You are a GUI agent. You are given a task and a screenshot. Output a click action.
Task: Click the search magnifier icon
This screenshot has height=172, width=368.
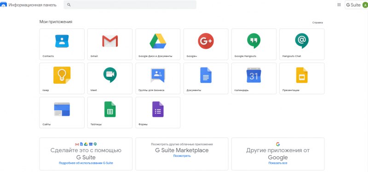pos(69,5)
